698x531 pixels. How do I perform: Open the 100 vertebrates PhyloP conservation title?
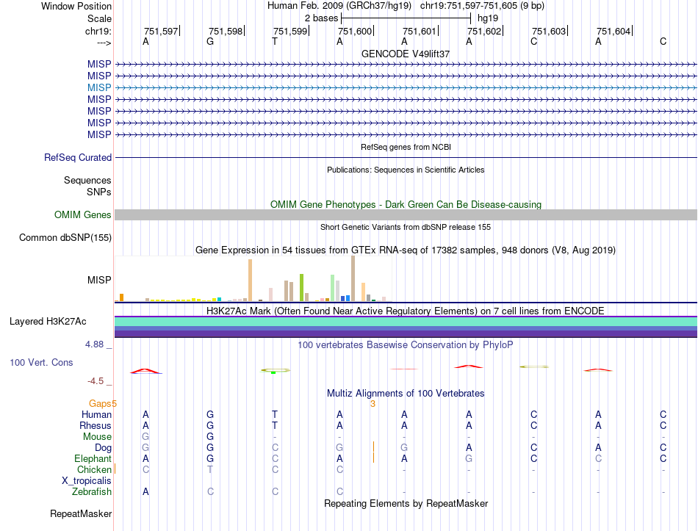click(406, 344)
